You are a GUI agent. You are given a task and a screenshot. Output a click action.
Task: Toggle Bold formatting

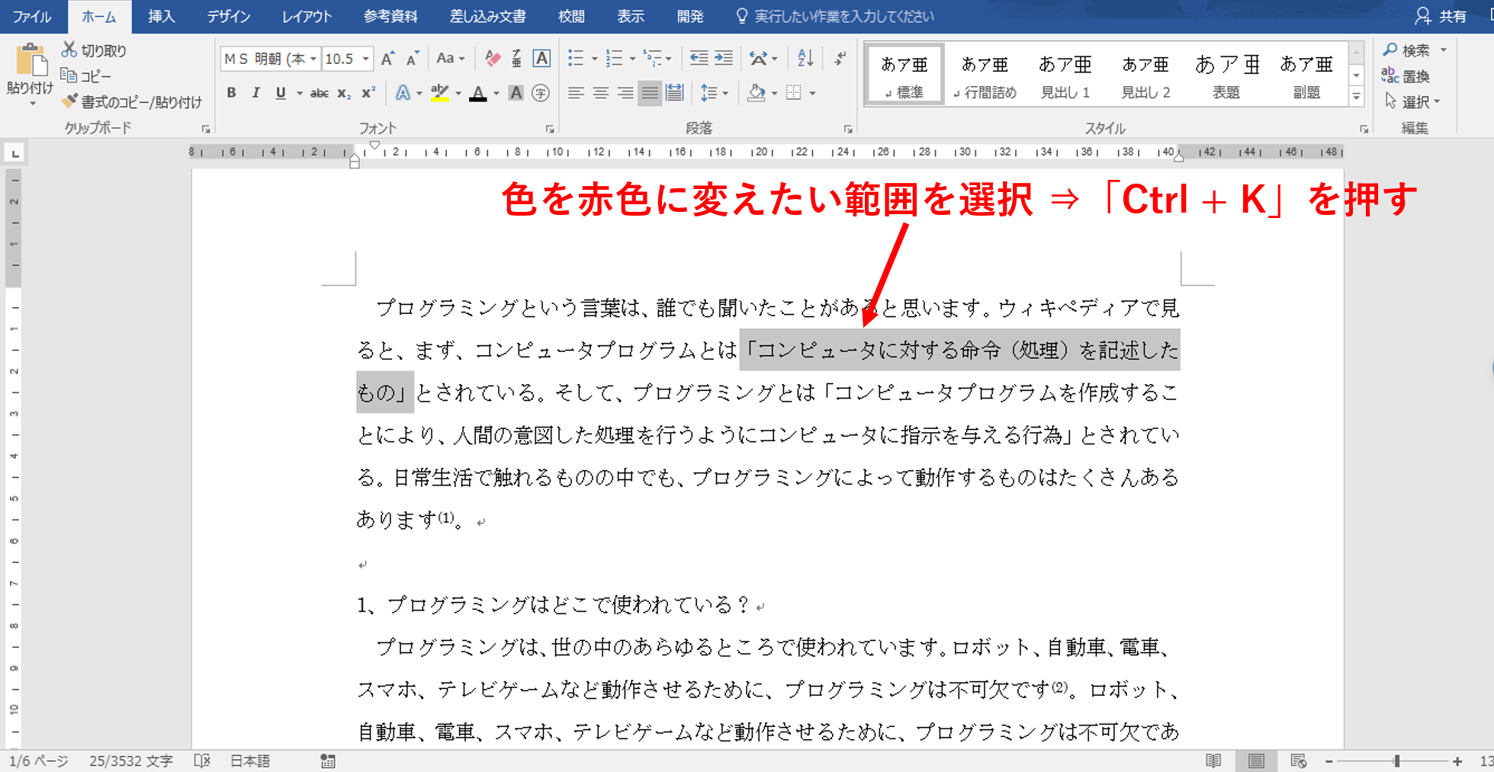pyautogui.click(x=231, y=93)
